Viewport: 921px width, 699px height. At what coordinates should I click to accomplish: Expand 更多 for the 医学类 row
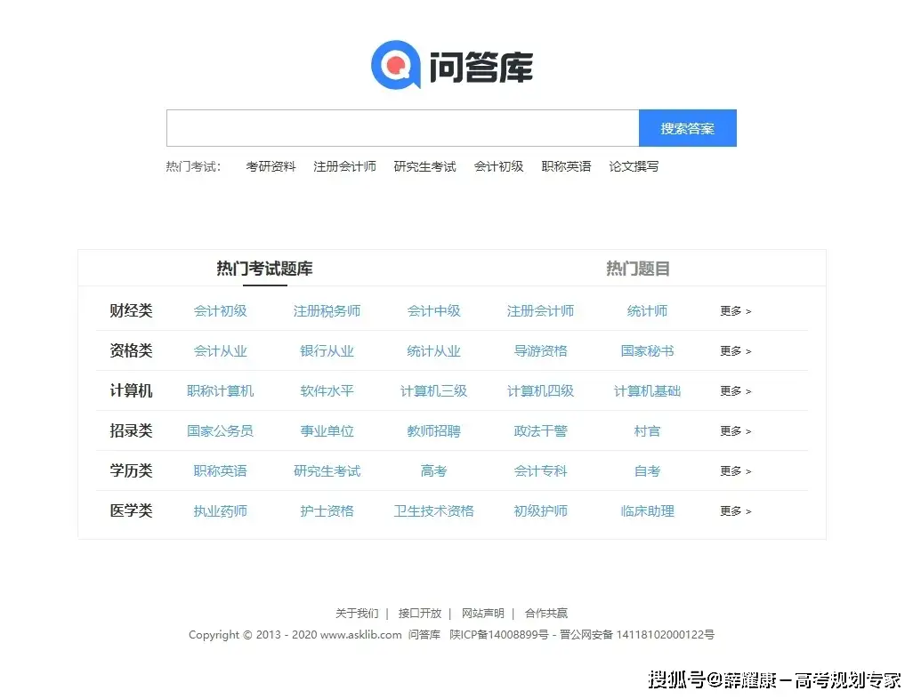pyautogui.click(x=733, y=510)
